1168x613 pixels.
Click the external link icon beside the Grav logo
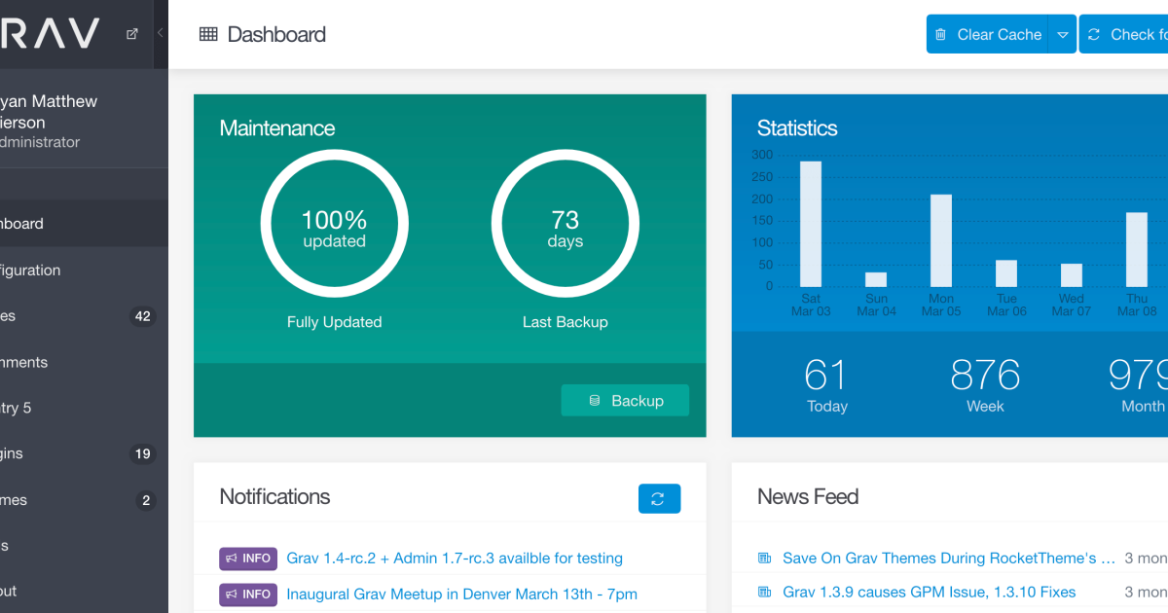[x=132, y=34]
